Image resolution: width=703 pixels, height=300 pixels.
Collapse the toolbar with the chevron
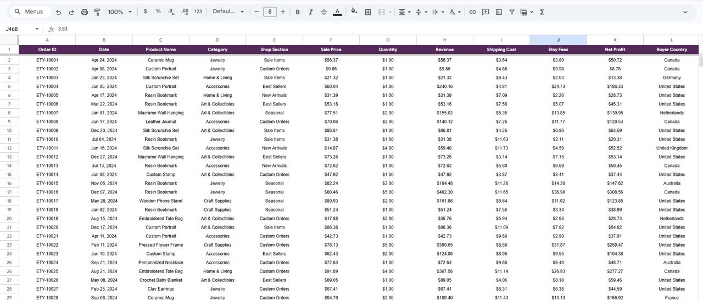685,12
